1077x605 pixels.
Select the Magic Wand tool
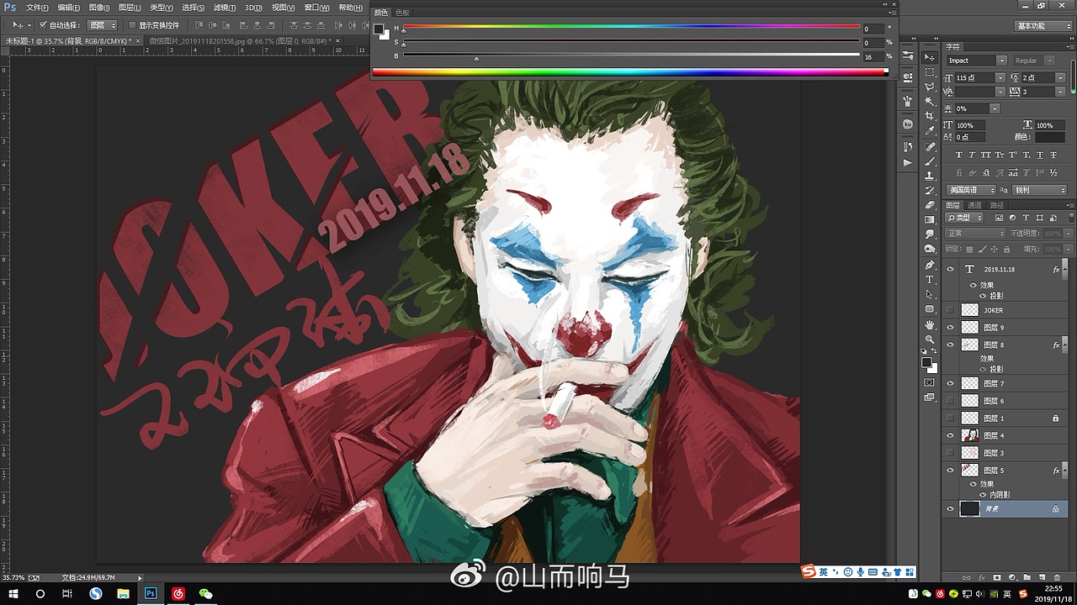point(929,101)
